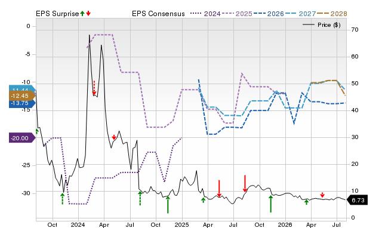This screenshot has width=382, height=228.
Task: Click the EPS Surprise legend title
Action: click(57, 14)
